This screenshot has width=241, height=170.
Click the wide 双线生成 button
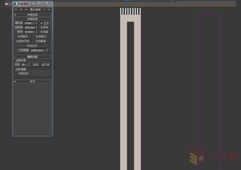(x=32, y=46)
